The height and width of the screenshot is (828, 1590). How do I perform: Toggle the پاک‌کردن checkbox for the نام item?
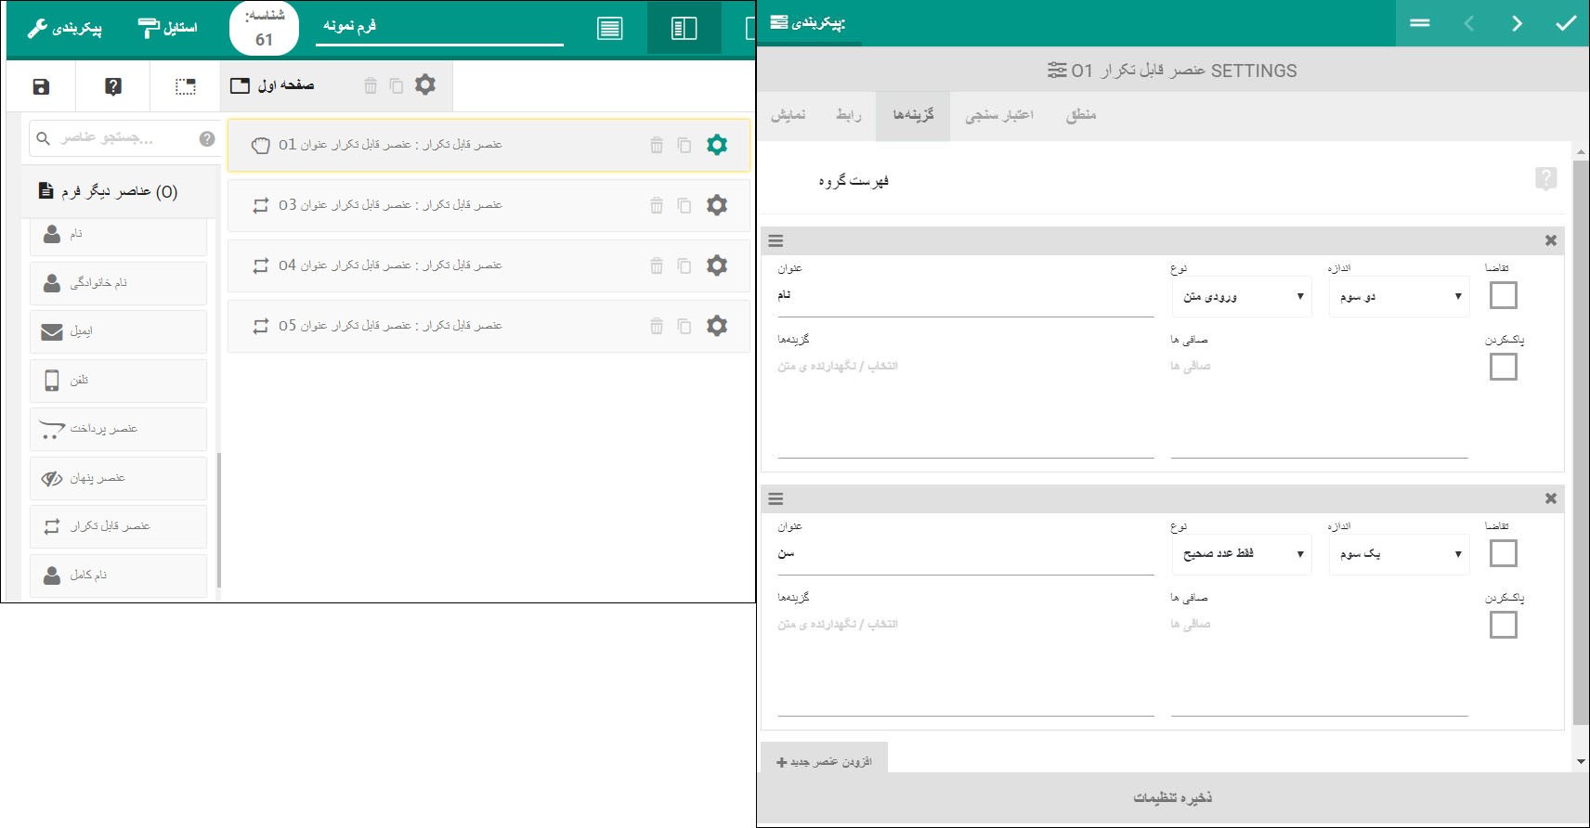tap(1503, 367)
